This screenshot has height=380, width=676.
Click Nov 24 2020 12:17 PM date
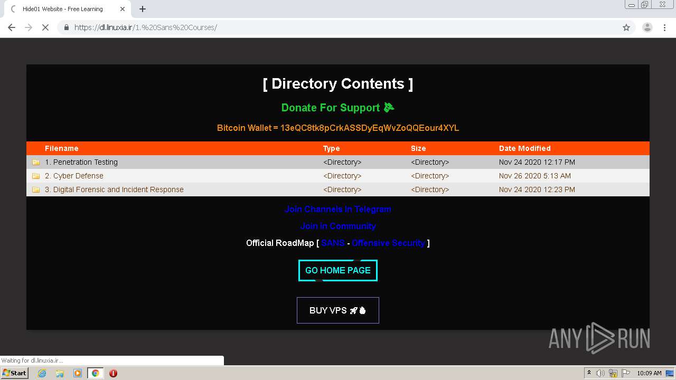click(537, 162)
